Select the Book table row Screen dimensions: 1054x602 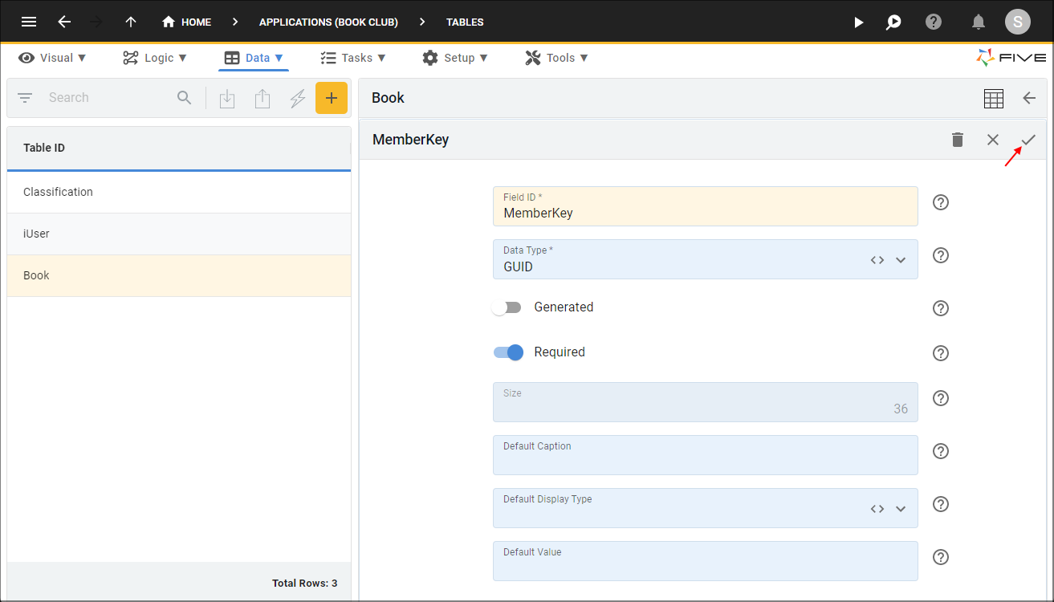tap(179, 275)
